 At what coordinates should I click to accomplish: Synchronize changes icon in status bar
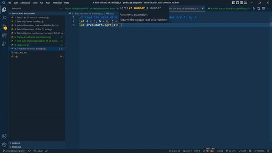pyautogui.click(x=29, y=151)
